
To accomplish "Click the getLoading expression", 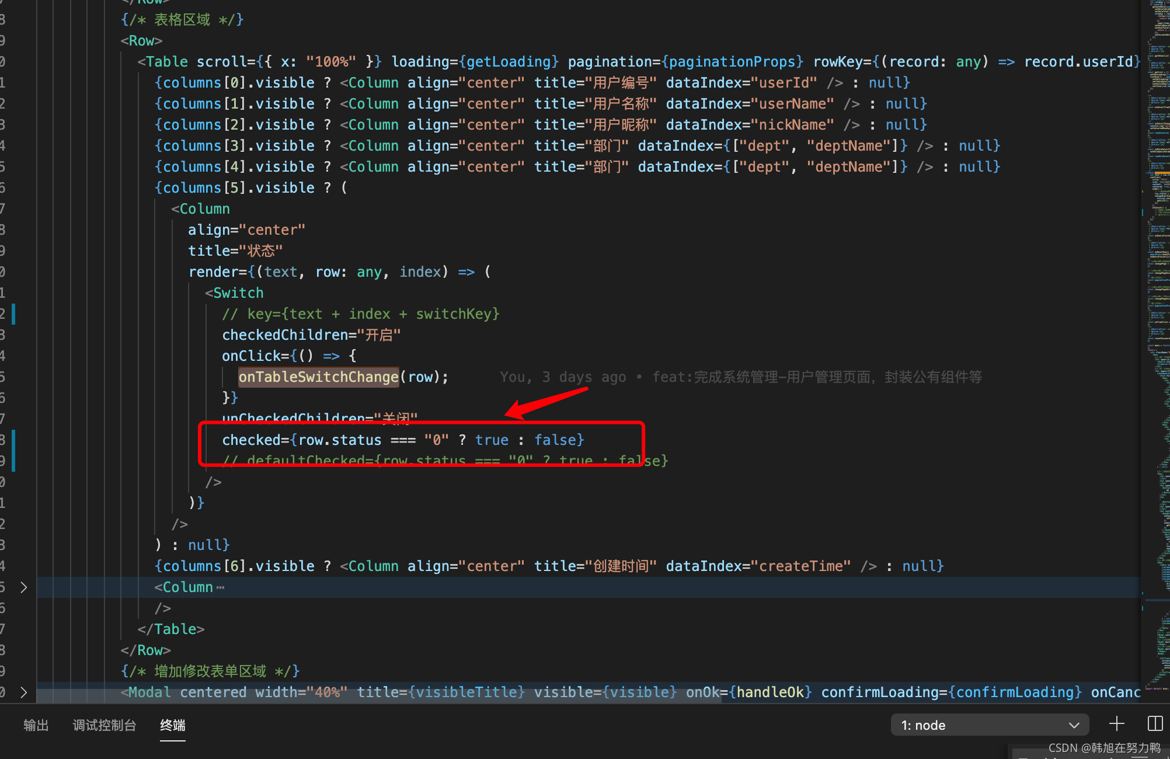I will [x=509, y=62].
